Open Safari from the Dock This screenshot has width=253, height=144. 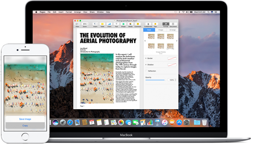click(x=70, y=123)
